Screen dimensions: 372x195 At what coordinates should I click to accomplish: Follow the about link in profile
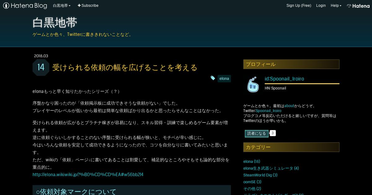289,106
